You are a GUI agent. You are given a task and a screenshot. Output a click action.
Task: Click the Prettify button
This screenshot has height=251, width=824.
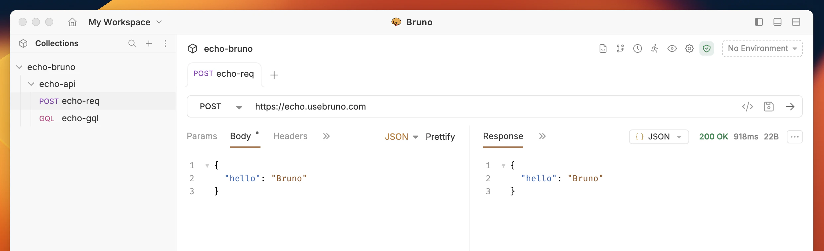[x=440, y=137]
